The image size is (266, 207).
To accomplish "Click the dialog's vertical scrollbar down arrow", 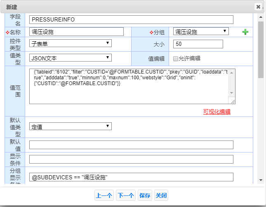I will (x=261, y=180).
